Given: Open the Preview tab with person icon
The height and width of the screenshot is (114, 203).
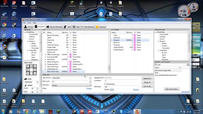Looking at the screenshot, I should click(x=29, y=27).
